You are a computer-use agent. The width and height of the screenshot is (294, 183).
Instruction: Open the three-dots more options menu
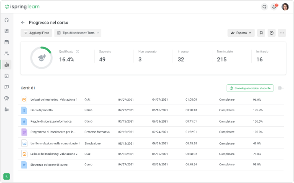(x=282, y=33)
